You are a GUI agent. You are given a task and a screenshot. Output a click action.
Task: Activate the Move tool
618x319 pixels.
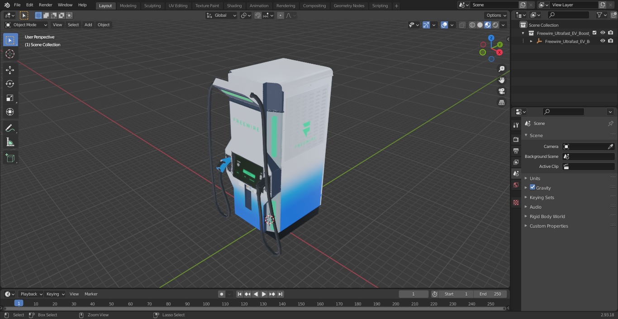point(10,70)
